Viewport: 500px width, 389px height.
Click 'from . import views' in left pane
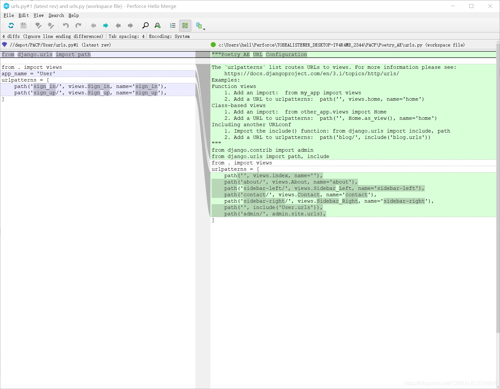[32, 67]
